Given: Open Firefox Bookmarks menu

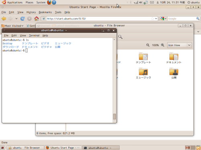Looking at the screenshot, I should (x=45, y=12).
